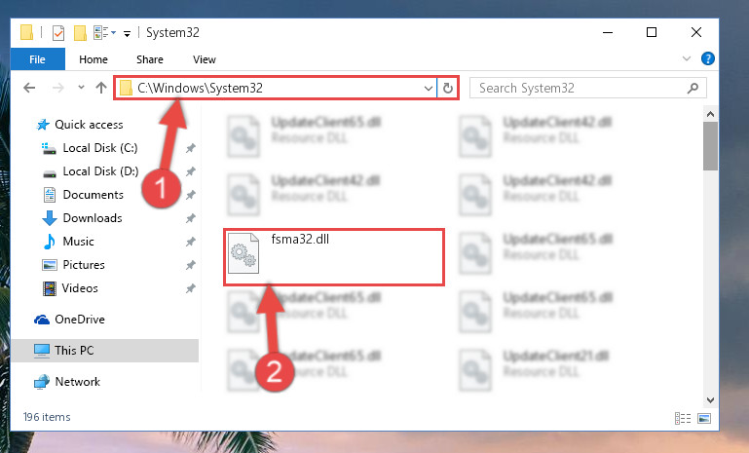Viewport: 749px width, 453px height.
Task: Expand the address bar history dropdown
Action: pyautogui.click(x=428, y=89)
